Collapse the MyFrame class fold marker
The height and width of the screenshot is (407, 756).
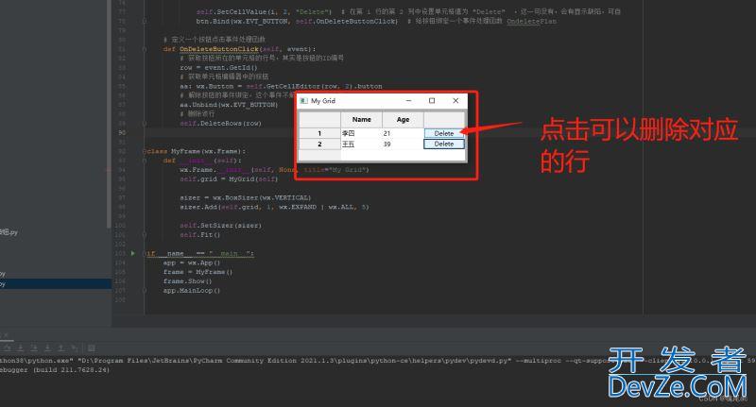(145, 151)
